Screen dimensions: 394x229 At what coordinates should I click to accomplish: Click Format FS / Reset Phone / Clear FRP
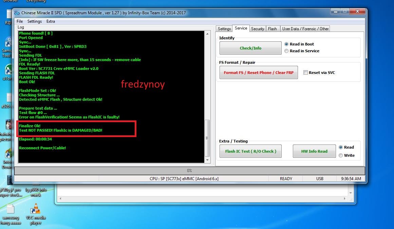pos(259,73)
